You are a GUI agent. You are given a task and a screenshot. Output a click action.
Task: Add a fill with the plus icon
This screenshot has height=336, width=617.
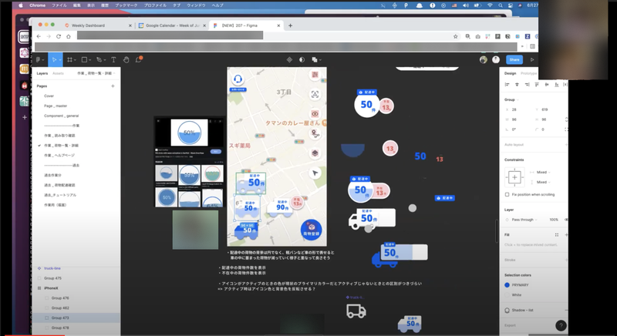[566, 234]
